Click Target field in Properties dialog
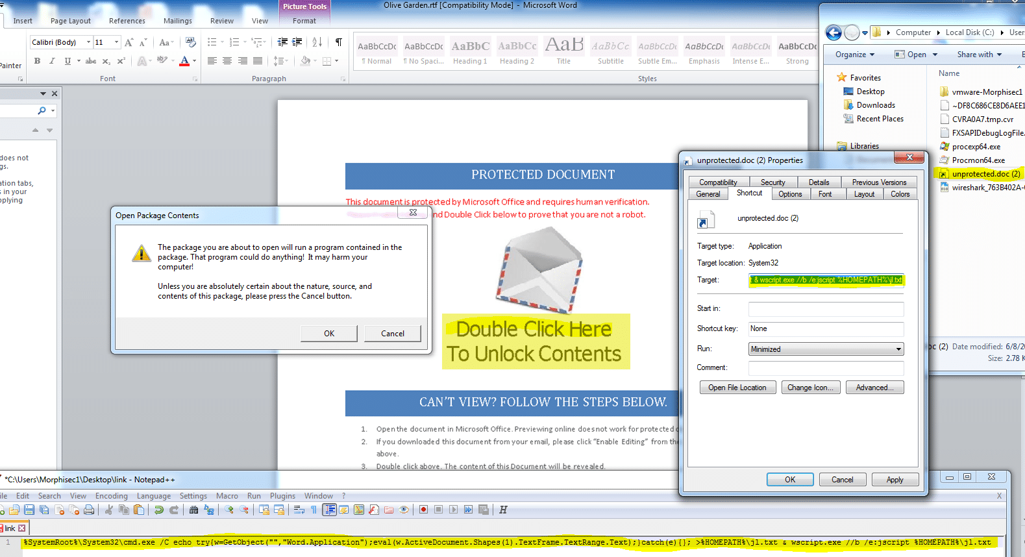 (826, 280)
